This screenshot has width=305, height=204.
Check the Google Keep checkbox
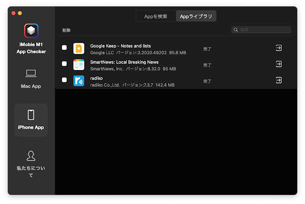pyautogui.click(x=64, y=48)
